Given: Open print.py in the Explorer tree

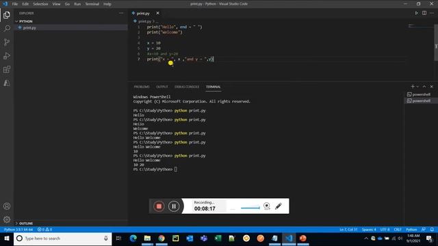Looking at the screenshot, I should click(29, 28).
